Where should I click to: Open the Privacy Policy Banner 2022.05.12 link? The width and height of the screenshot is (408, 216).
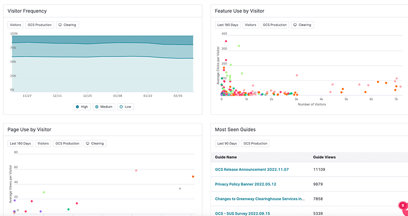[245, 184]
